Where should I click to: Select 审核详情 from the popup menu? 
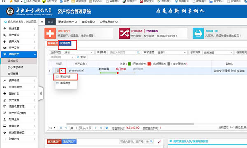pyautogui.click(x=65, y=77)
